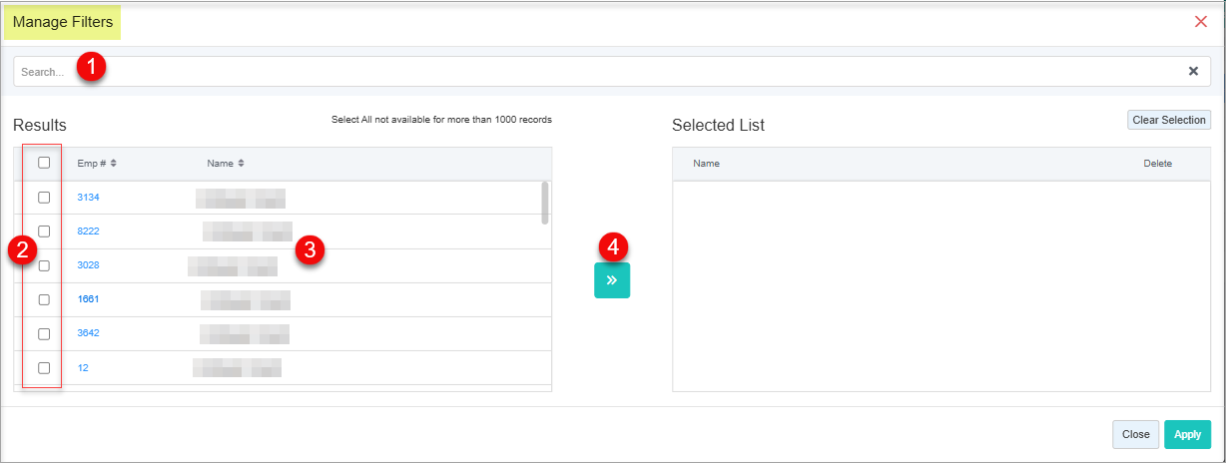This screenshot has height=463, width=1226.
Task: Click the Apply button
Action: pos(1187,434)
